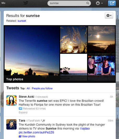The height and width of the screenshot is (139, 119).
Task: Switch to All tweets filter
Action: pyautogui.click(x=28, y=88)
